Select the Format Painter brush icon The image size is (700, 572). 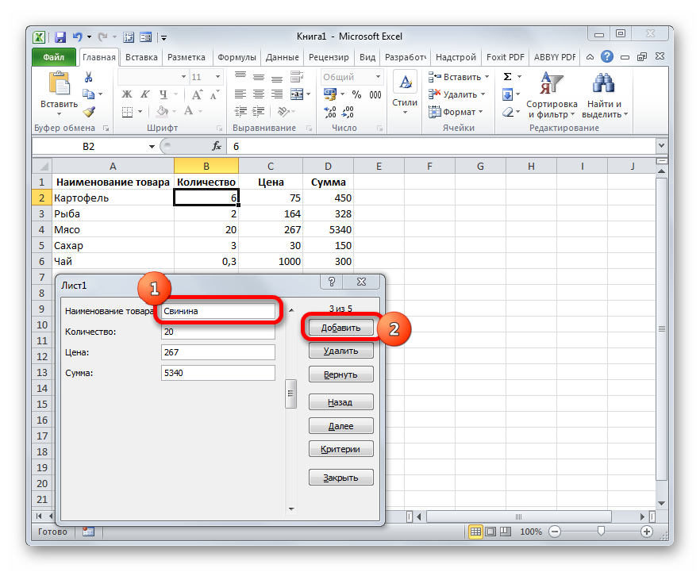coord(89,112)
